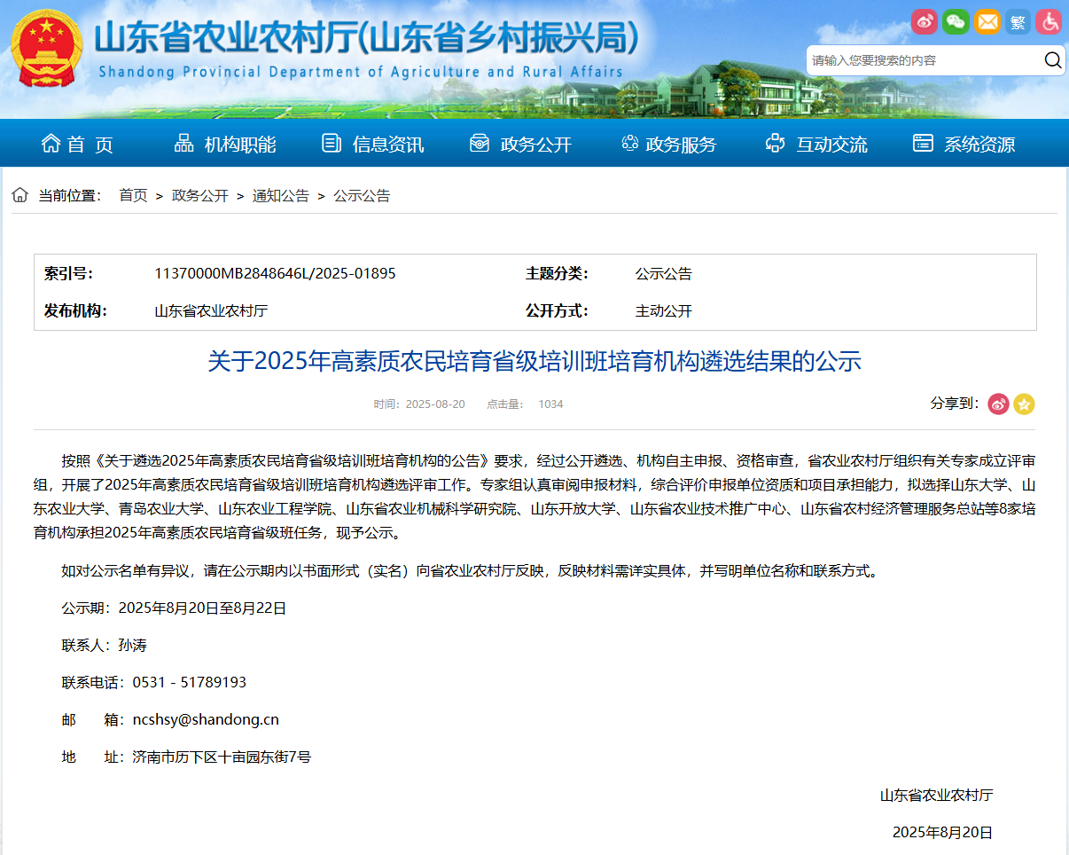Open the 首页 nav menu item
This screenshot has height=855, width=1069.
(90, 145)
